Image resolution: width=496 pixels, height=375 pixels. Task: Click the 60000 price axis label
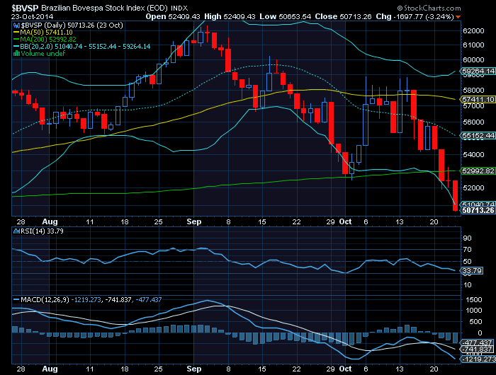click(x=473, y=59)
